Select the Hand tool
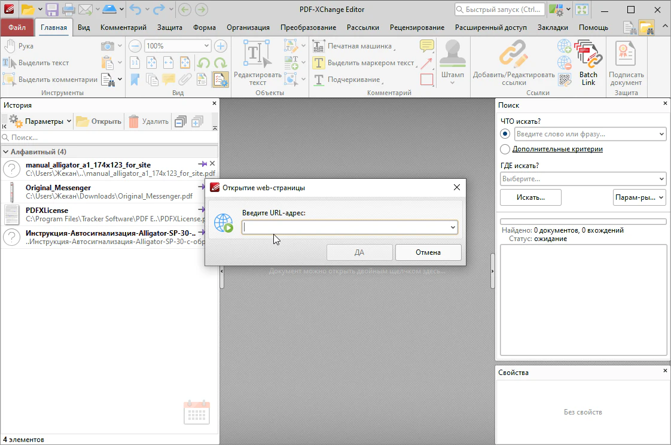The image size is (671, 445). tap(19, 46)
